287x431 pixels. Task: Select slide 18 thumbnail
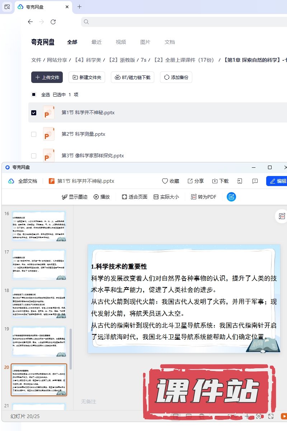coord(39,303)
